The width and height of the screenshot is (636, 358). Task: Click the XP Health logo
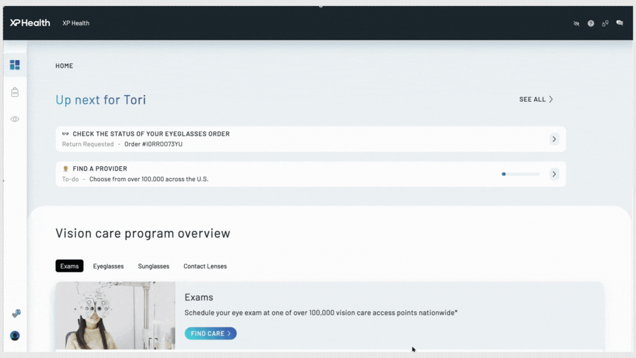[x=30, y=23]
